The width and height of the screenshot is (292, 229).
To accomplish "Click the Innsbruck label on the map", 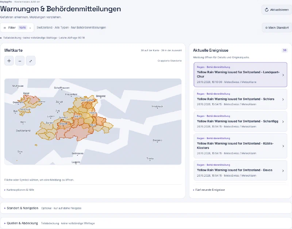I will pyautogui.click(x=157, y=106).
